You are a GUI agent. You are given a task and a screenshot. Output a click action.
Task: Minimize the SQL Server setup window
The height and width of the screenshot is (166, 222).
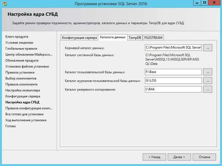point(197,3)
